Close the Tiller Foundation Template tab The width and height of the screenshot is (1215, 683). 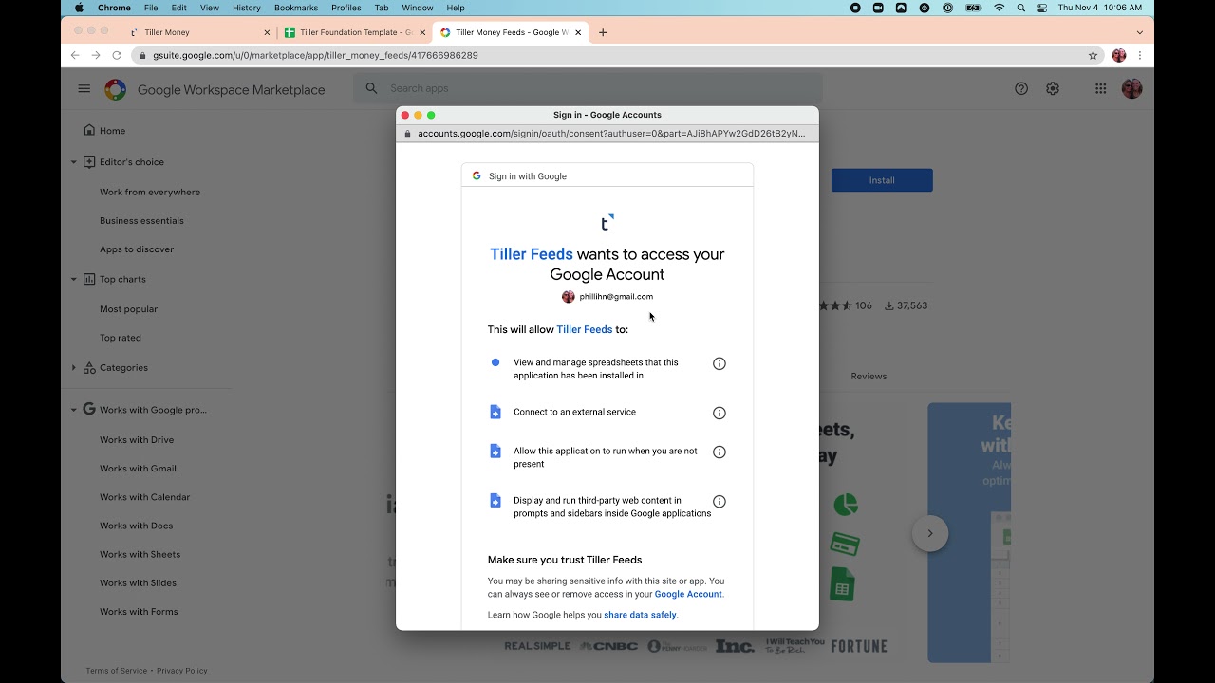422,32
